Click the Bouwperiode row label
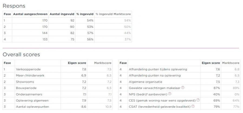This screenshot has width=243, height=113. [x=26, y=88]
